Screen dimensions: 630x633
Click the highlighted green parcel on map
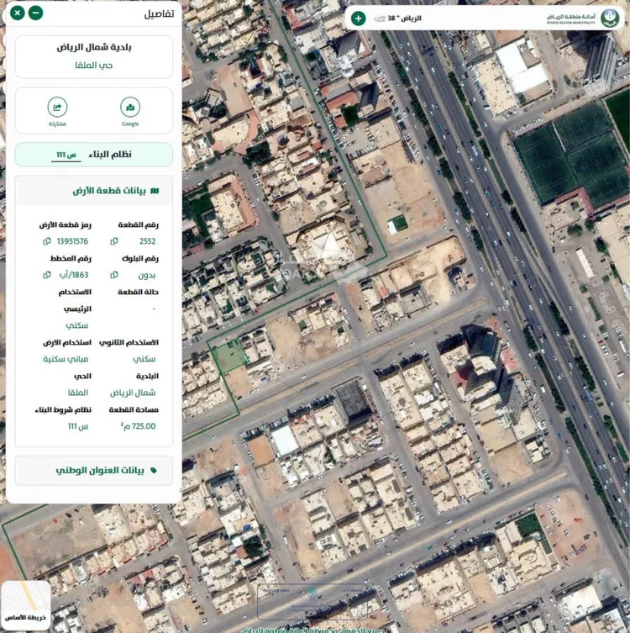click(230, 356)
